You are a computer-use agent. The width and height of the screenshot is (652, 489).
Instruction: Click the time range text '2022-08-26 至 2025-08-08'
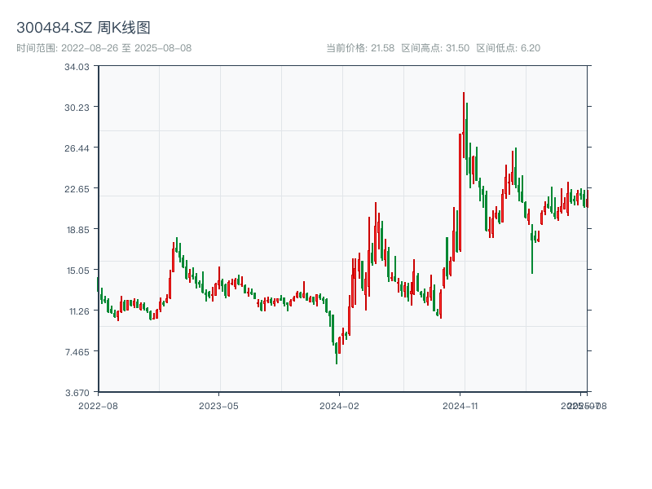[126, 48]
